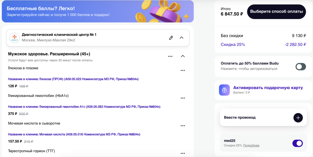Screen dimensions: 313x157
Task: Click the gift card icon
Action: pyautogui.click(x=224, y=90)
